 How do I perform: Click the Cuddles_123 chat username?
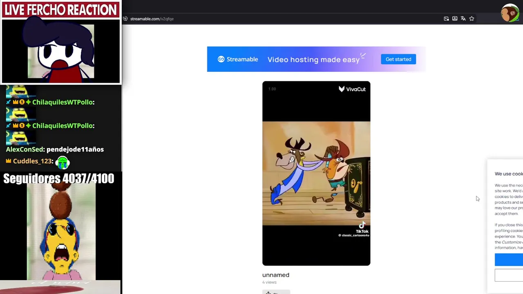click(x=33, y=161)
